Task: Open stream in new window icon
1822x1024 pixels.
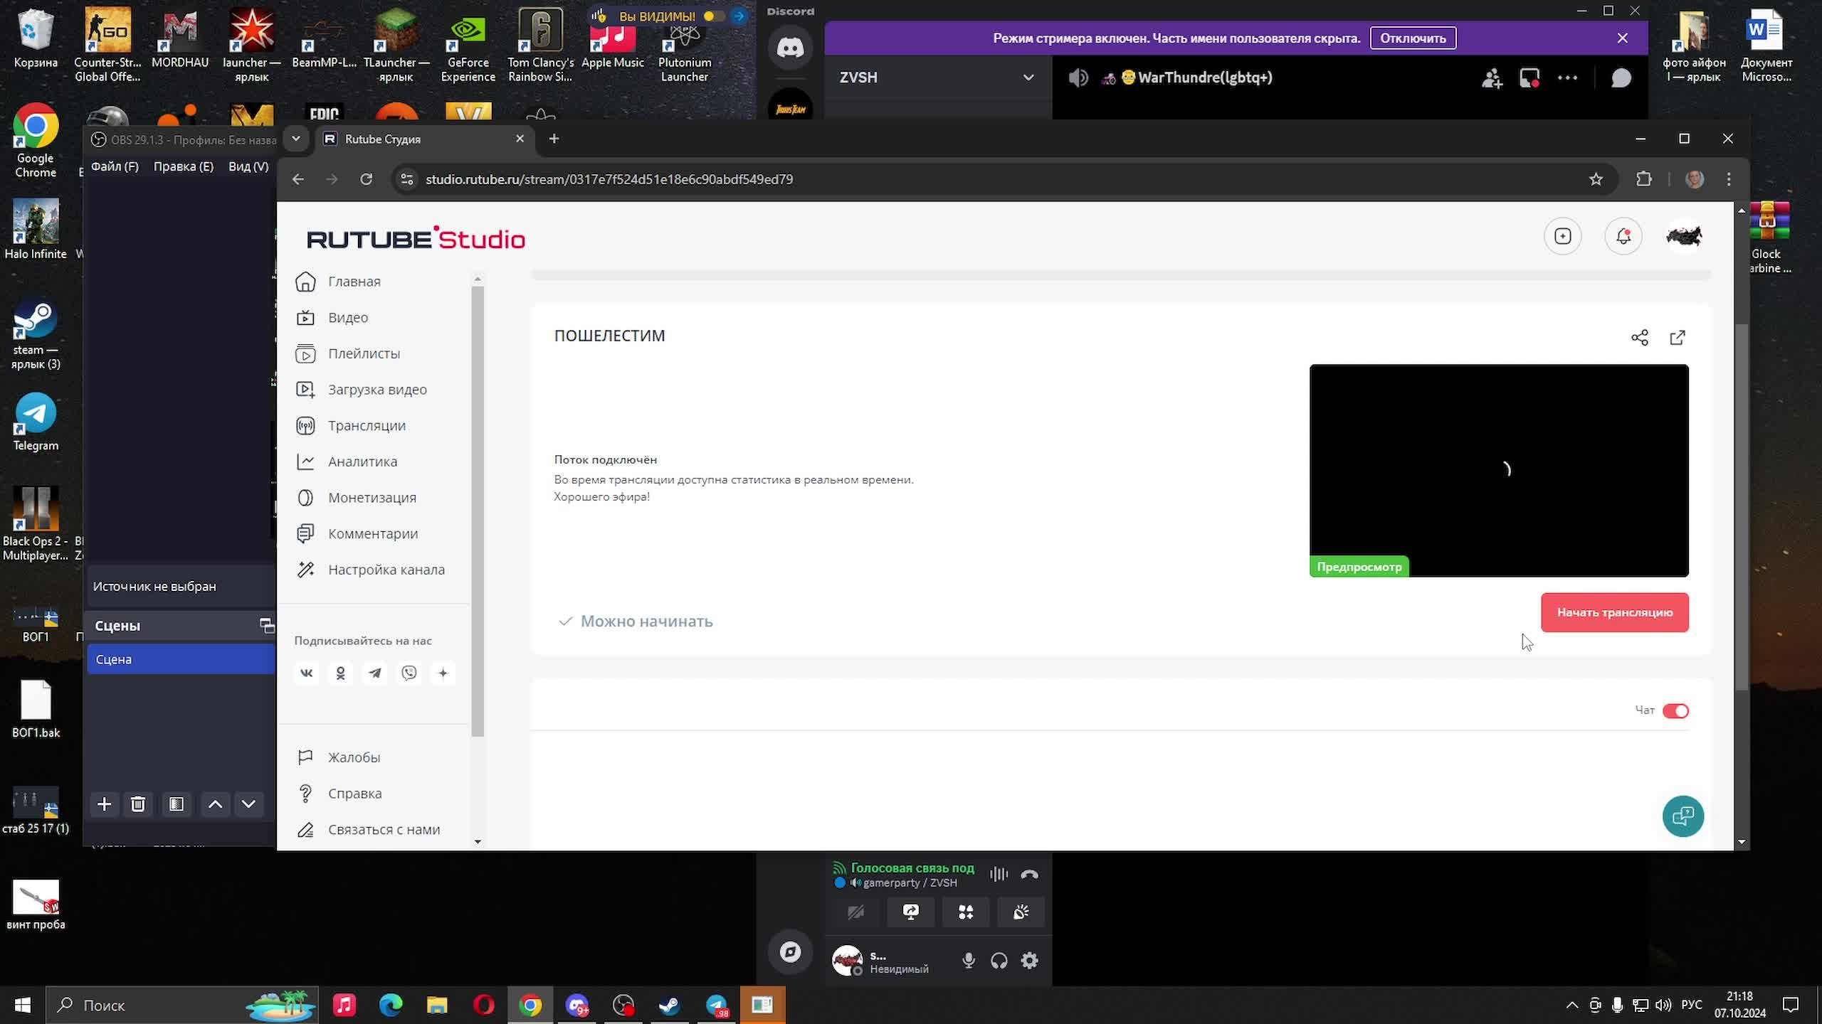Action: tap(1677, 338)
